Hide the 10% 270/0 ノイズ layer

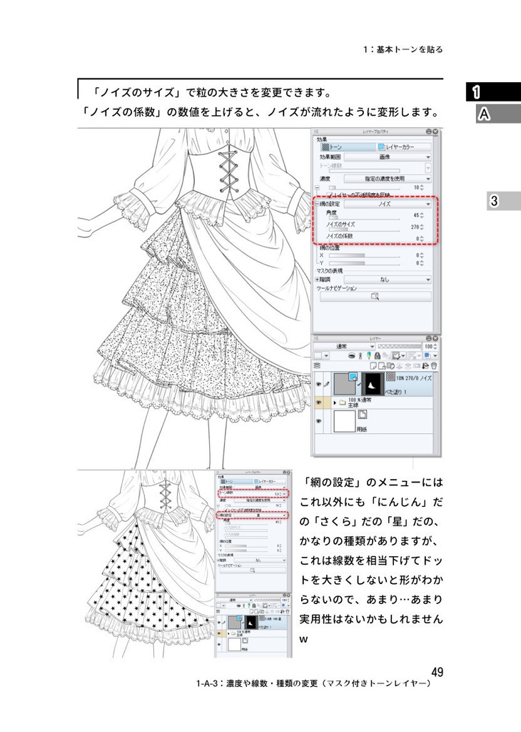tap(319, 384)
